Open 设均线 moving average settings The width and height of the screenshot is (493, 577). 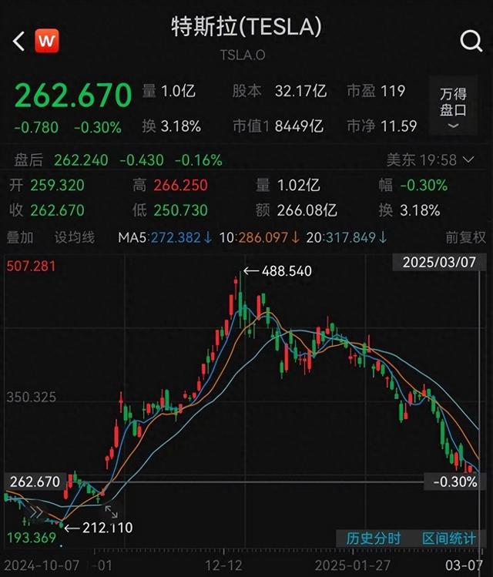point(74,237)
